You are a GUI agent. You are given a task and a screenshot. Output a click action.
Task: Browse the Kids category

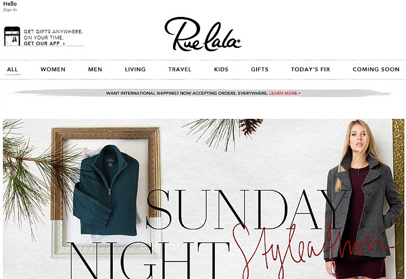tap(221, 69)
